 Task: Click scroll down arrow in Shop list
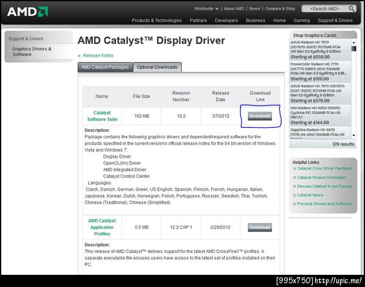[x=354, y=135]
